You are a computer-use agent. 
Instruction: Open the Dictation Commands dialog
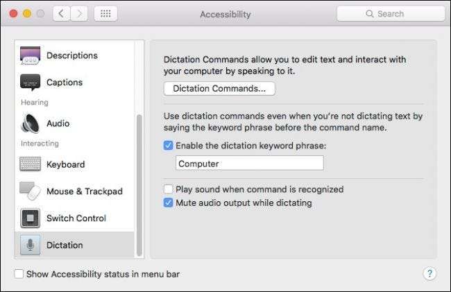point(219,89)
